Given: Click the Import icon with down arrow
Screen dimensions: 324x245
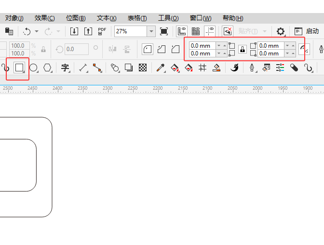Looking at the screenshot, I should click(74, 31).
